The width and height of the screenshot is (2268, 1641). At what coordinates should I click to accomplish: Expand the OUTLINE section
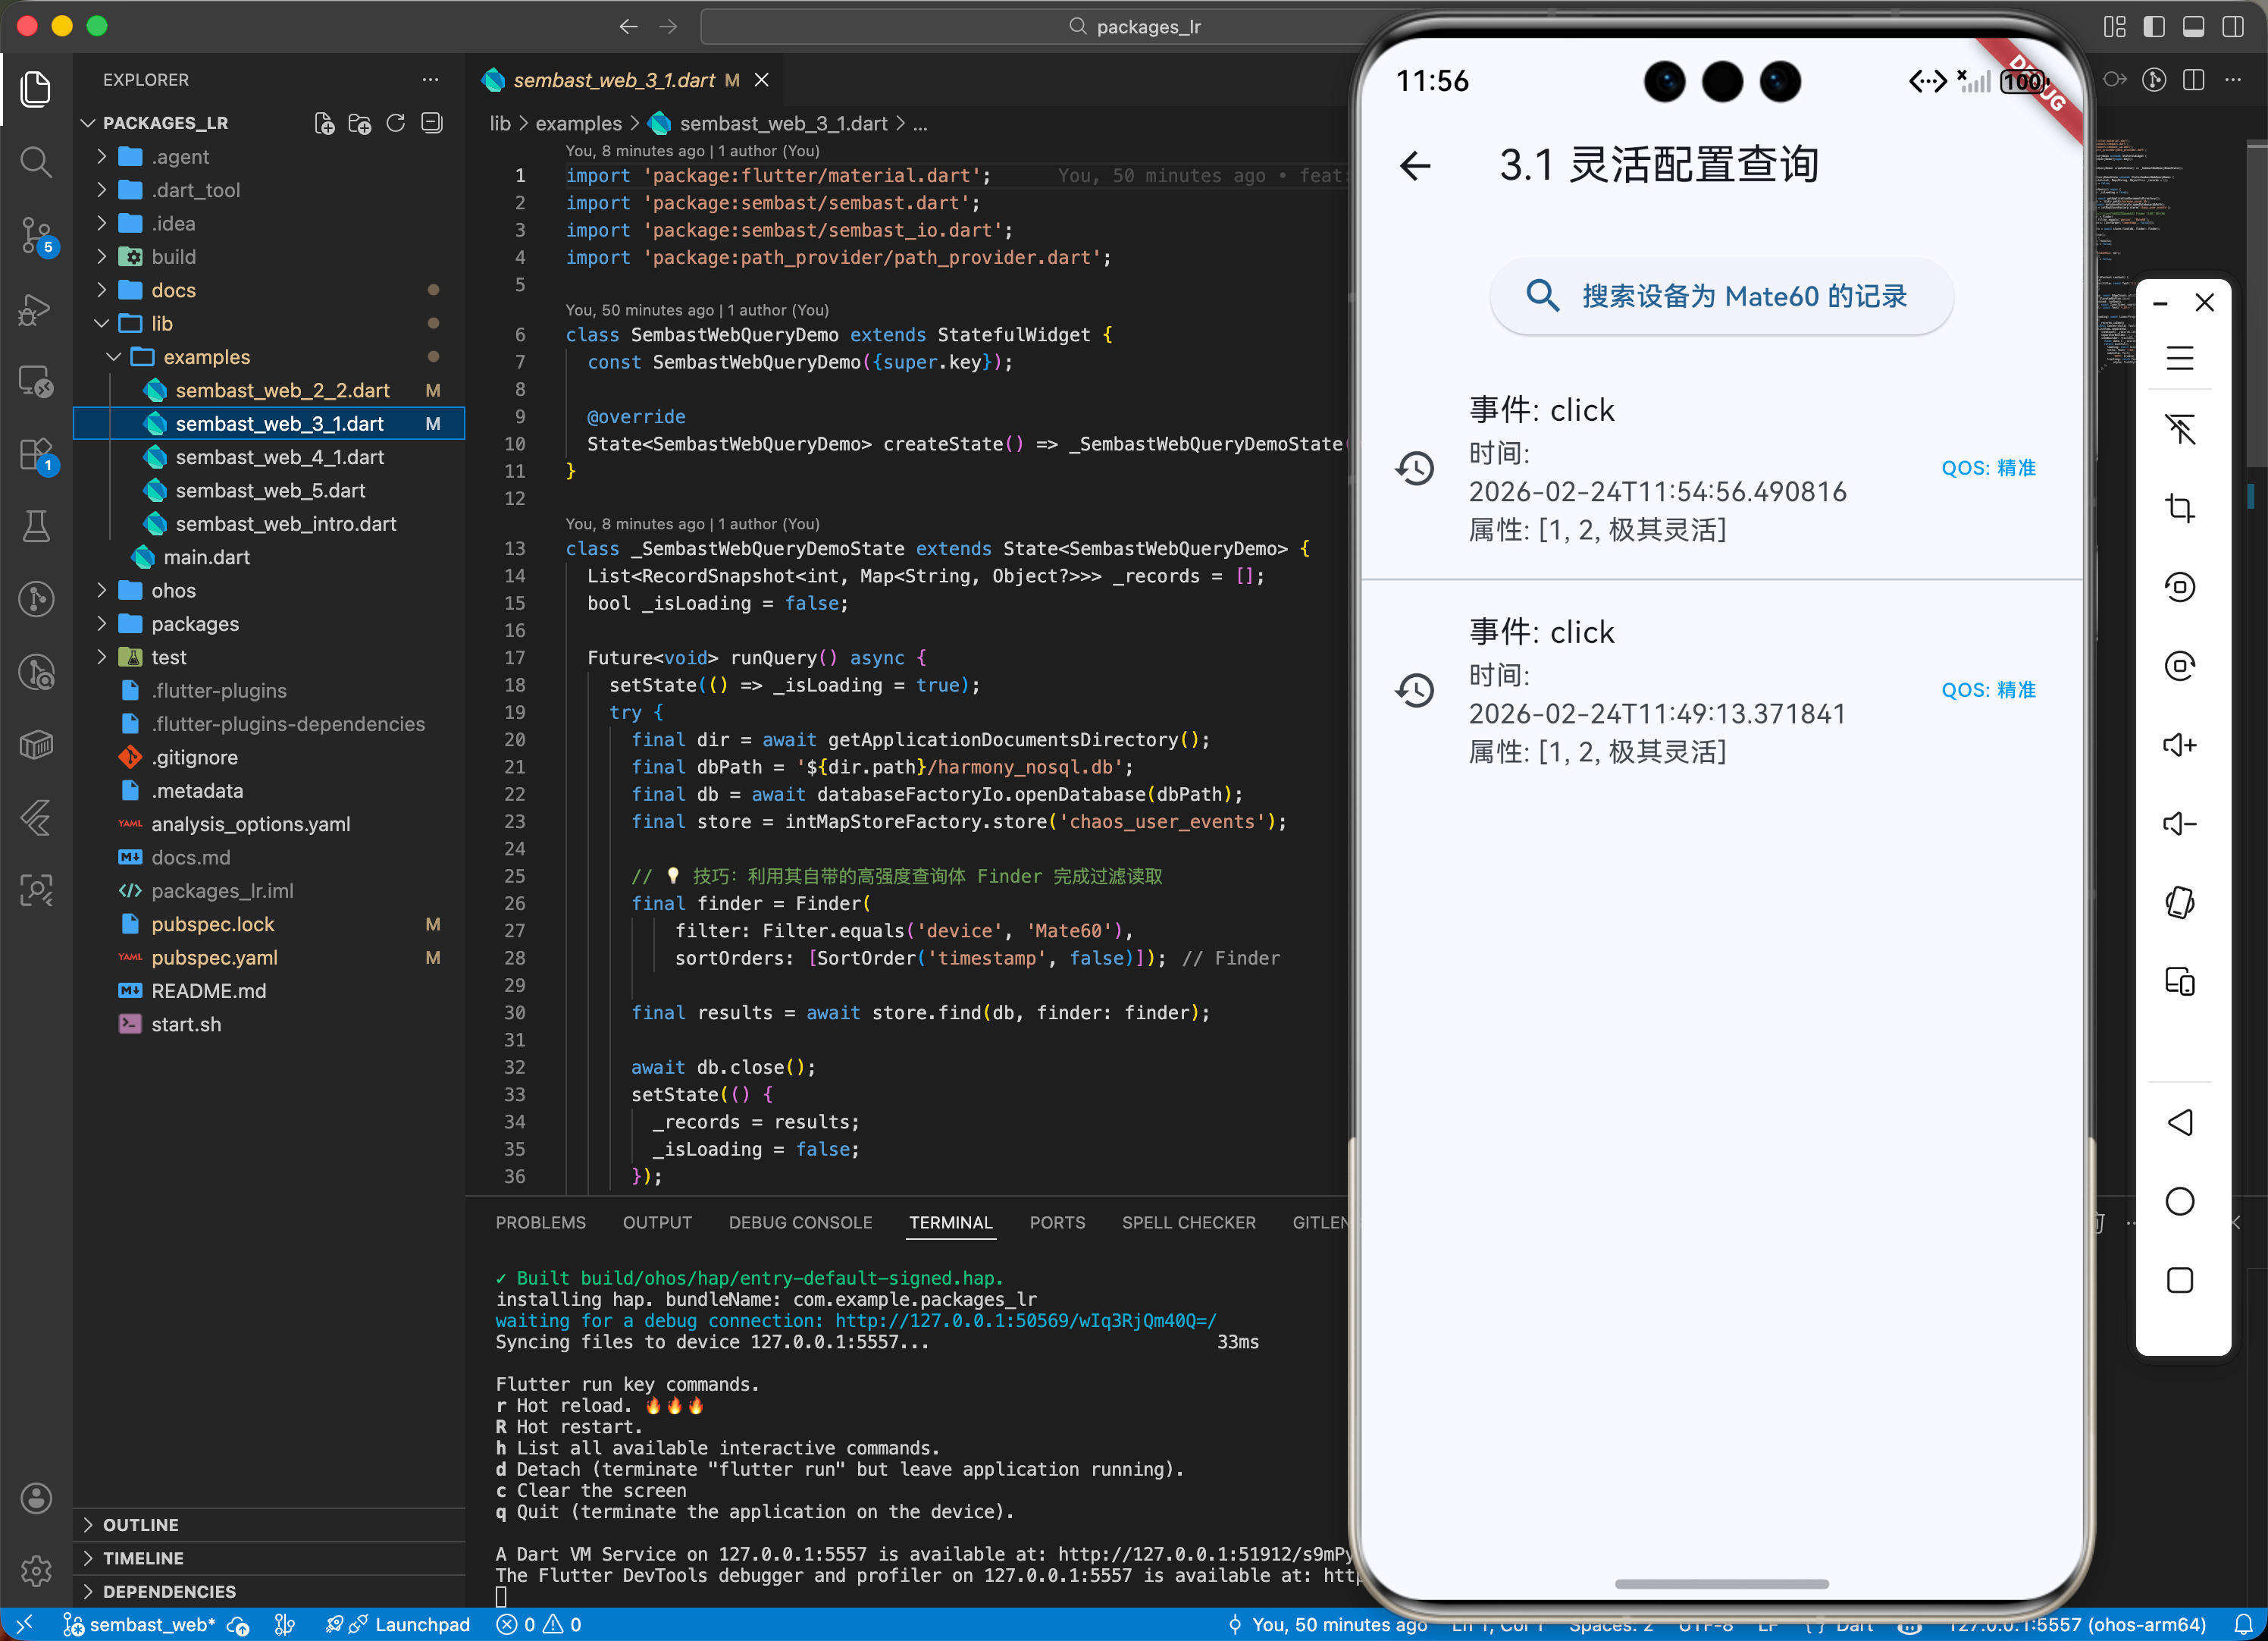(x=140, y=1524)
